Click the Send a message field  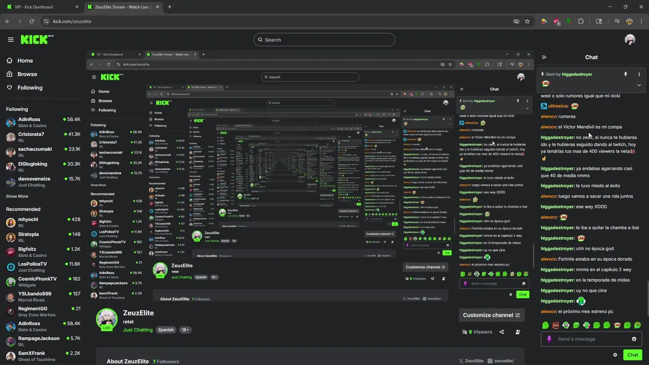(x=591, y=339)
